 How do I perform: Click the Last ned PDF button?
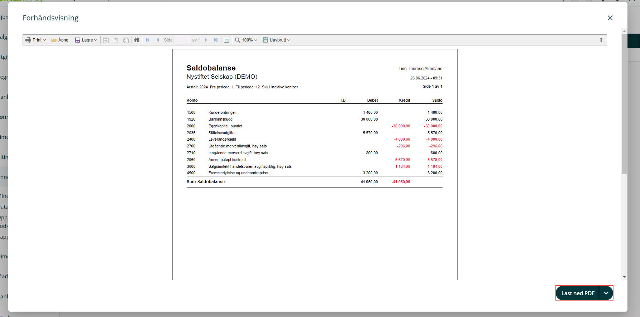(x=578, y=293)
